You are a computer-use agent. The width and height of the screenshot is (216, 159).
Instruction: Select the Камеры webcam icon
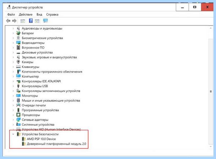(x=18, y=62)
